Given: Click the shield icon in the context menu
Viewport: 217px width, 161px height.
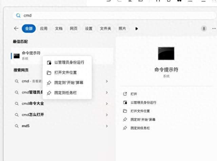Looking at the screenshot, I should tap(49, 62).
